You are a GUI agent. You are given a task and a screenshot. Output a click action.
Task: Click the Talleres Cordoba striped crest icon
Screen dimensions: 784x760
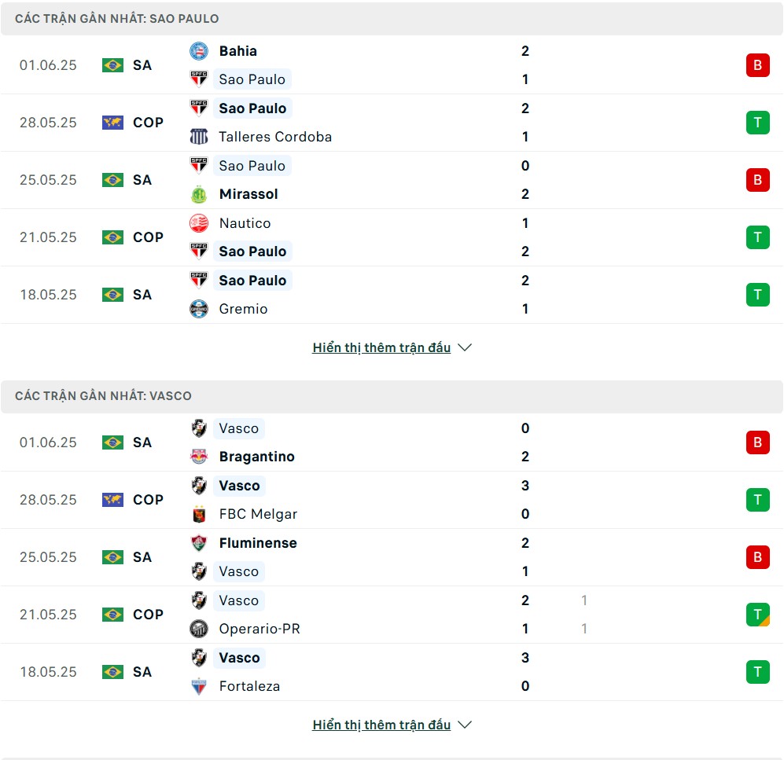point(198,137)
